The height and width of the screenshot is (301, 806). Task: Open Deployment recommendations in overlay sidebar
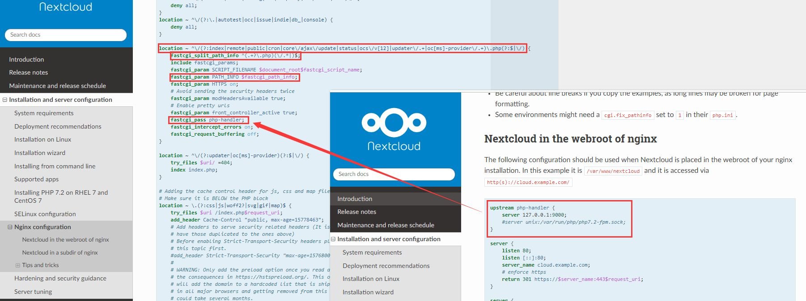[386, 266]
